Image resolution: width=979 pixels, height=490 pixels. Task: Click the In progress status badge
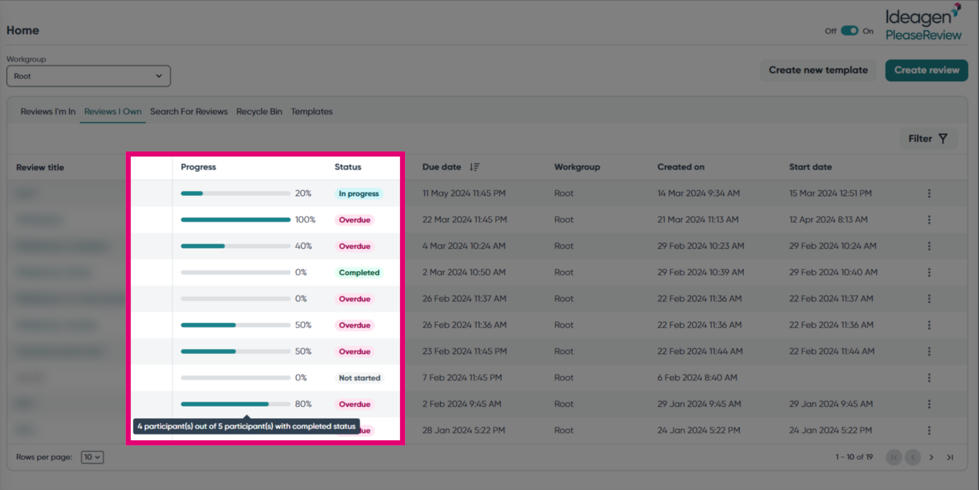pyautogui.click(x=359, y=194)
